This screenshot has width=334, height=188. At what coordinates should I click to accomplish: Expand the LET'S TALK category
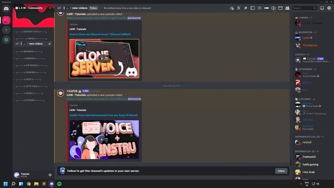[x=31, y=86]
